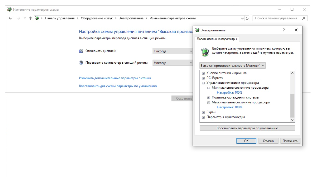This screenshot has width=318, height=178.
Task: Collapse 'Управление питанием процессора' node
Action: tap(203, 83)
